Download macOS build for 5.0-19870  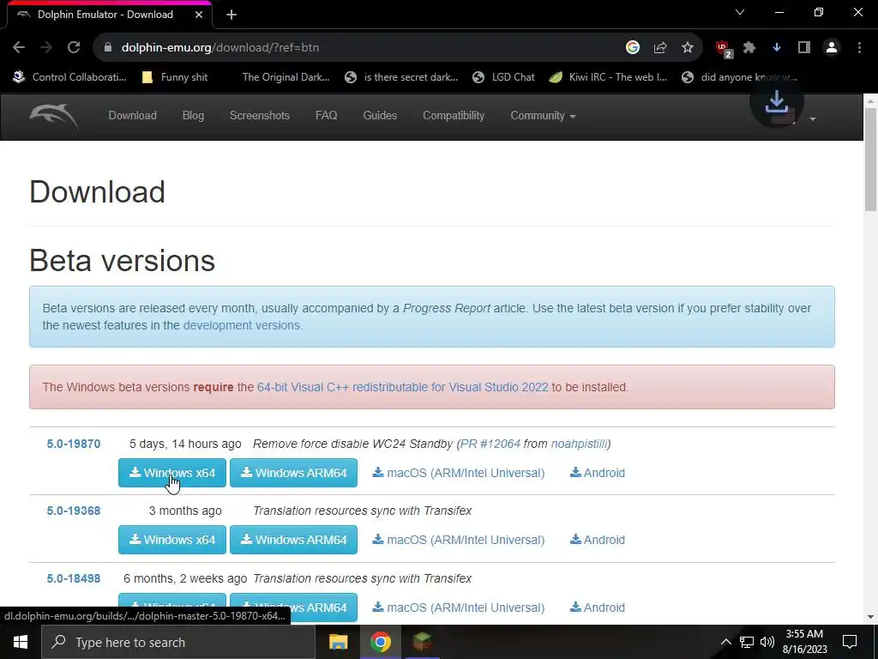(459, 473)
